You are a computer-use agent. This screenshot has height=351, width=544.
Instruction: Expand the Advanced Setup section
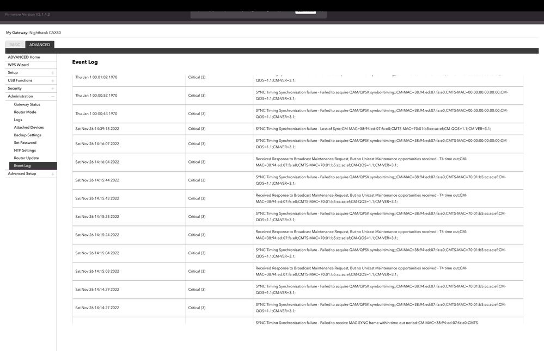(x=53, y=174)
